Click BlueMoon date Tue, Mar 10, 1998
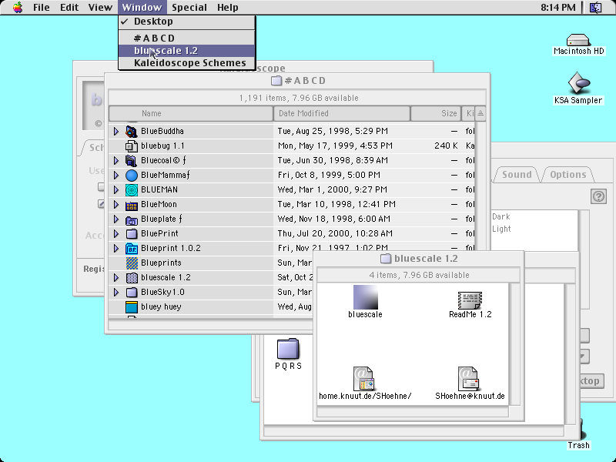Image resolution: width=616 pixels, height=462 pixels. (336, 204)
